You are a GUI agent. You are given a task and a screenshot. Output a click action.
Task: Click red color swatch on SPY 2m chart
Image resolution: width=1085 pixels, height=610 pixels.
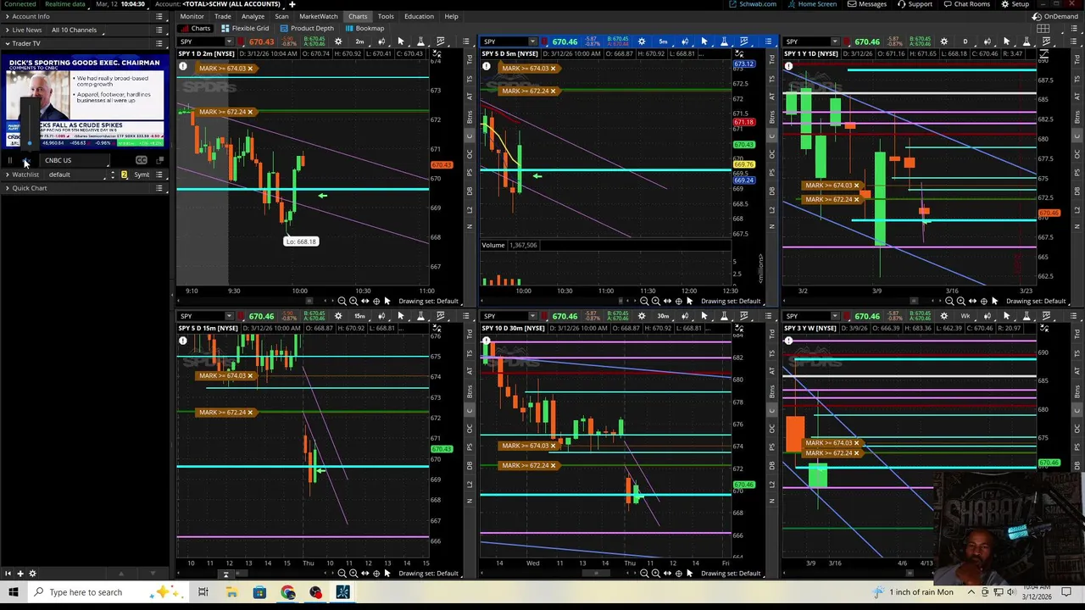[x=242, y=42]
